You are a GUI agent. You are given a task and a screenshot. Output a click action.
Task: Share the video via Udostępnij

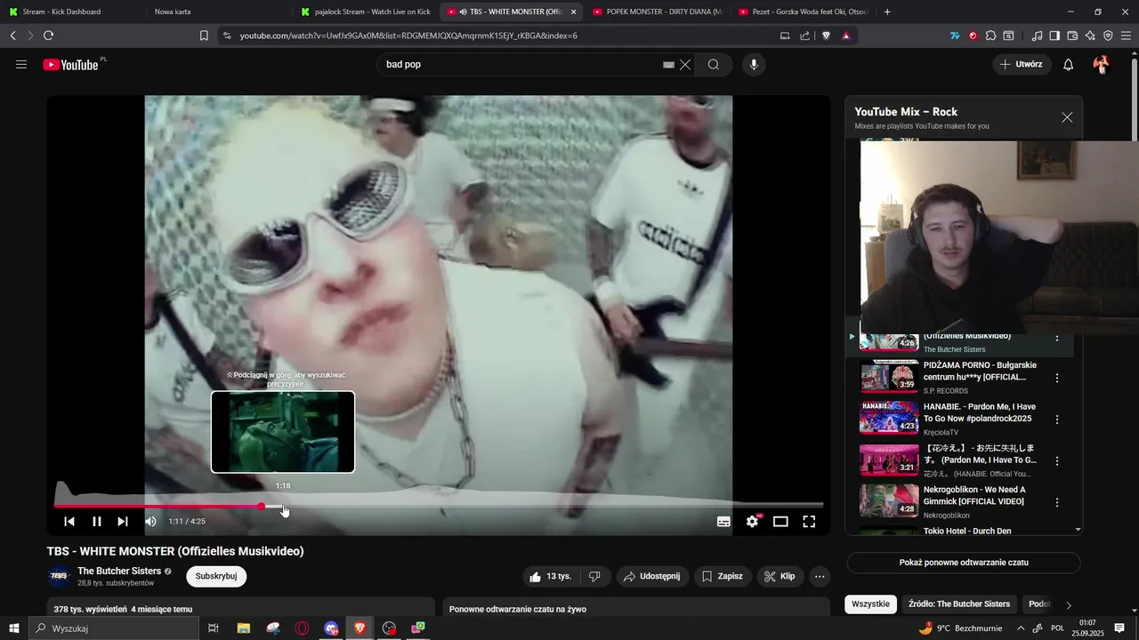tap(652, 577)
